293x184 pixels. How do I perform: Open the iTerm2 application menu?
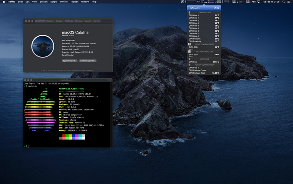click(x=12, y=2)
